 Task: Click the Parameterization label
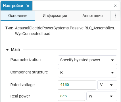[26, 60]
